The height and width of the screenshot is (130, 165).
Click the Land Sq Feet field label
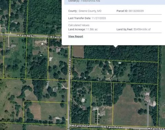click(x=125, y=30)
